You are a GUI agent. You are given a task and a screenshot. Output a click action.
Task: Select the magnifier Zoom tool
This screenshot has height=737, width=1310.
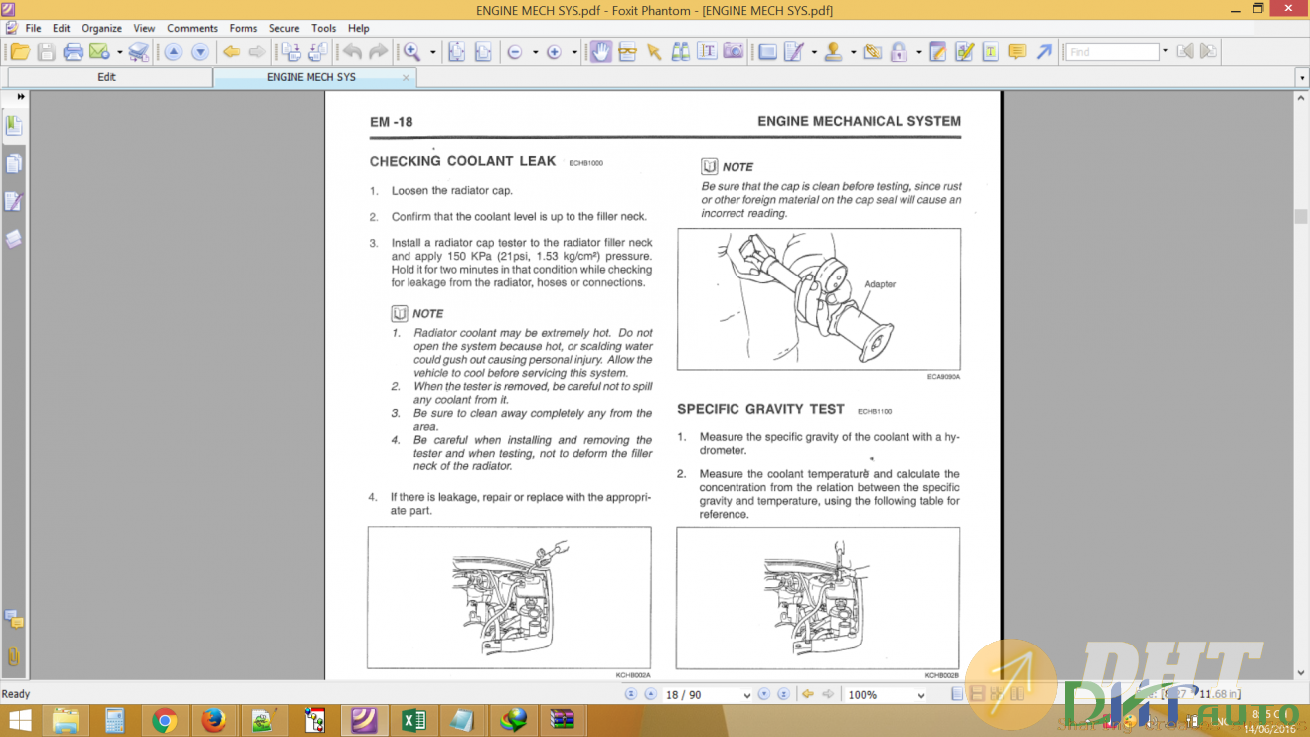point(411,52)
